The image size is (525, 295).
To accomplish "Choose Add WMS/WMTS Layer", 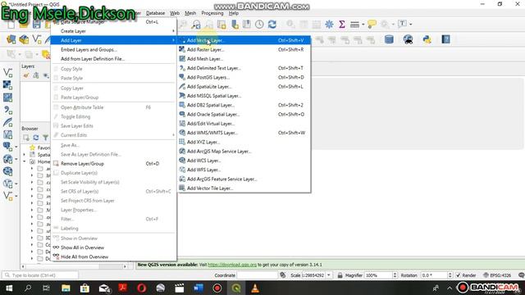I will 244,133.
